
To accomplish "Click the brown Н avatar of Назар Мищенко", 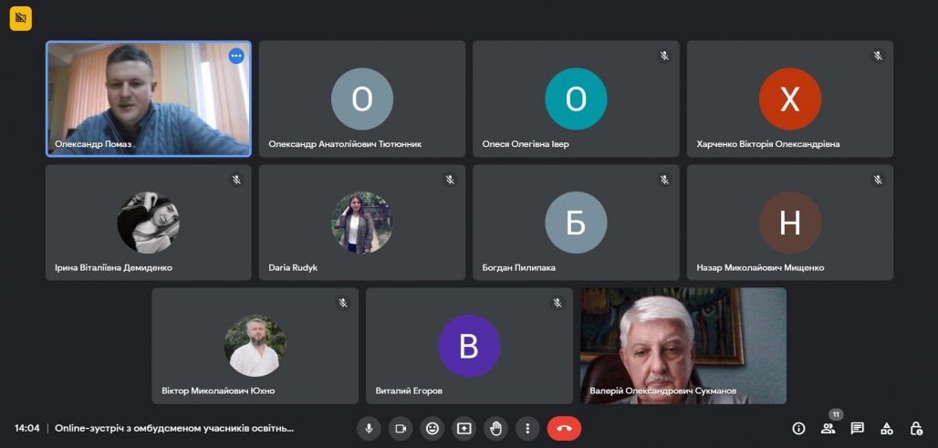I will (789, 223).
